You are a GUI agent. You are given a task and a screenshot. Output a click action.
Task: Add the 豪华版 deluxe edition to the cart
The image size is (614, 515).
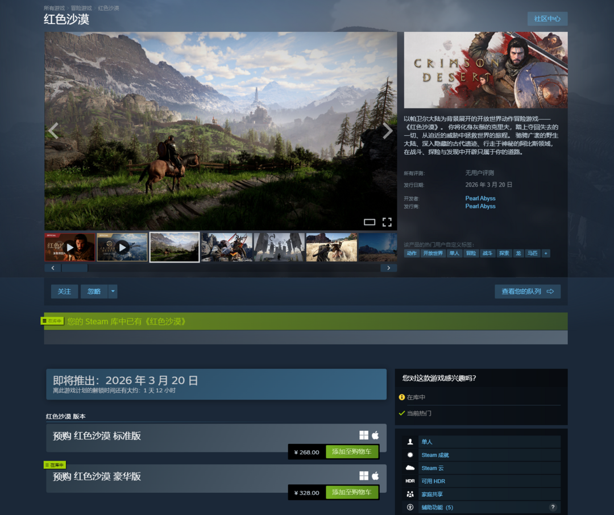click(x=352, y=492)
